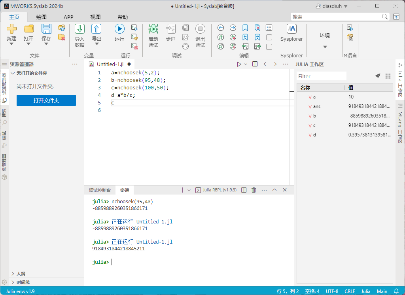Click the 打开 folder icon
Screen dimensions: 405x295
28,29
